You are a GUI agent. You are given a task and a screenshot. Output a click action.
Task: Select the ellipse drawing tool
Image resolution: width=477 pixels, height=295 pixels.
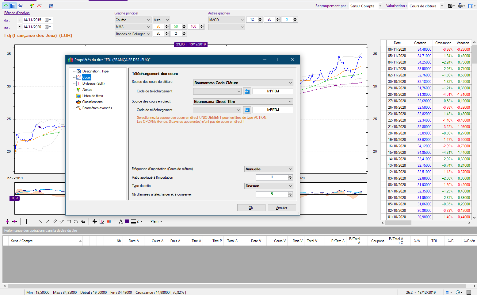(x=76, y=221)
